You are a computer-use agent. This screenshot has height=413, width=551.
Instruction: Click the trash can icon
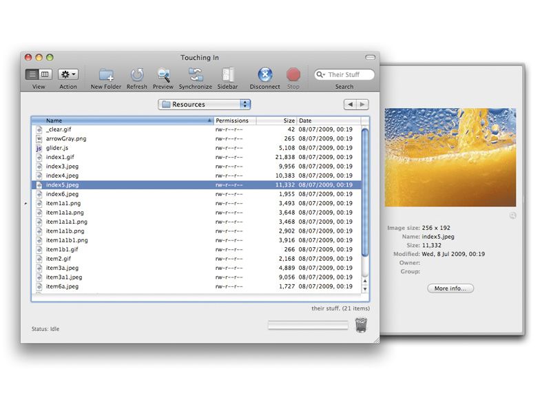pyautogui.click(x=362, y=325)
